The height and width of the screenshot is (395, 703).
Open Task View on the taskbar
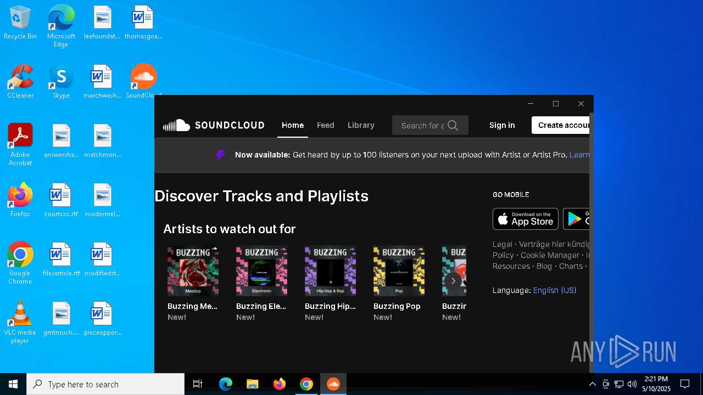tap(198, 384)
